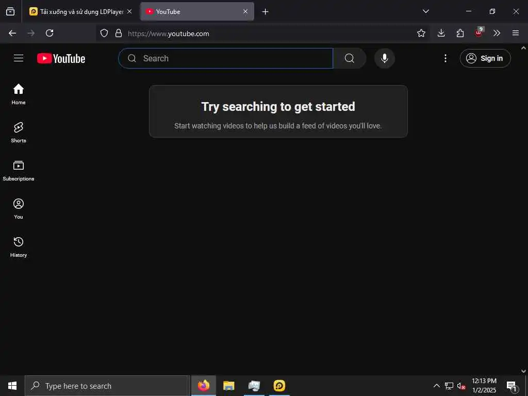Click the Windows taskbar search box
Viewport: 528px width, 396px height.
[107, 386]
